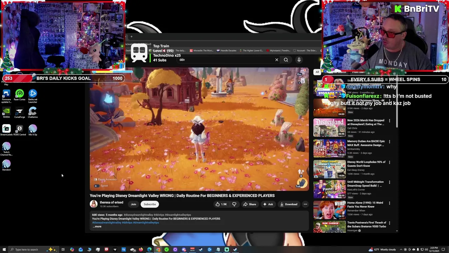Viewport: 449px width, 253px height.
Task: Open options menu for Memory Duties video
Action: (x=389, y=142)
